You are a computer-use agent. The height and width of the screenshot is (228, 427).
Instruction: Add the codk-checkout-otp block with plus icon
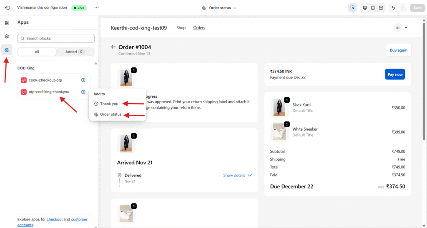click(83, 80)
